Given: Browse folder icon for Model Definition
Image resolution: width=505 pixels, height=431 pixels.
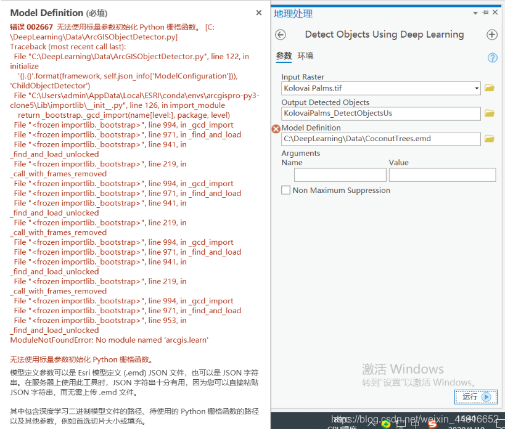Looking at the screenshot, I should [x=489, y=139].
